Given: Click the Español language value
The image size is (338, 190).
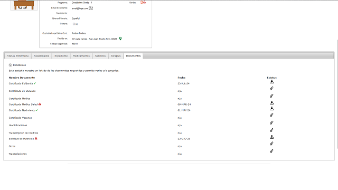Looking at the screenshot, I should (76, 18).
